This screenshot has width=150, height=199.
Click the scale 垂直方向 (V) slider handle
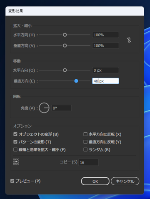click(x=65, y=45)
